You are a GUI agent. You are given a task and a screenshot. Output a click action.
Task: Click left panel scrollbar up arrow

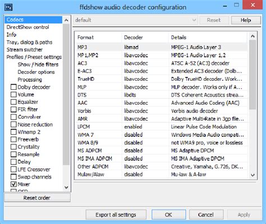click(66, 20)
